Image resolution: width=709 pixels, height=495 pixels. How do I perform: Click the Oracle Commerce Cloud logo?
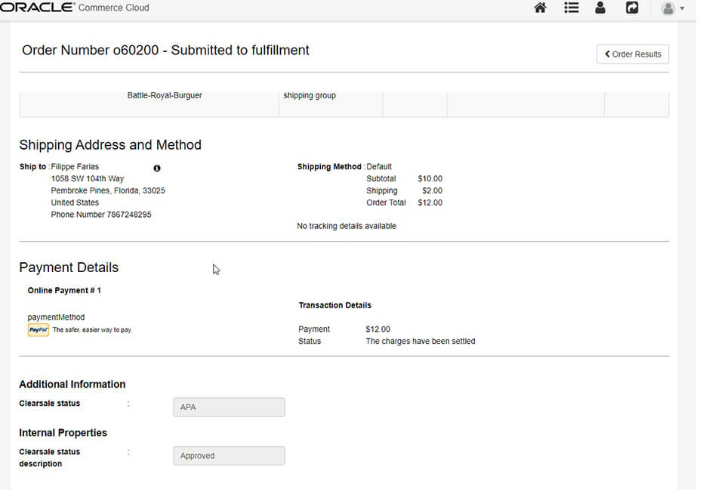tap(75, 8)
